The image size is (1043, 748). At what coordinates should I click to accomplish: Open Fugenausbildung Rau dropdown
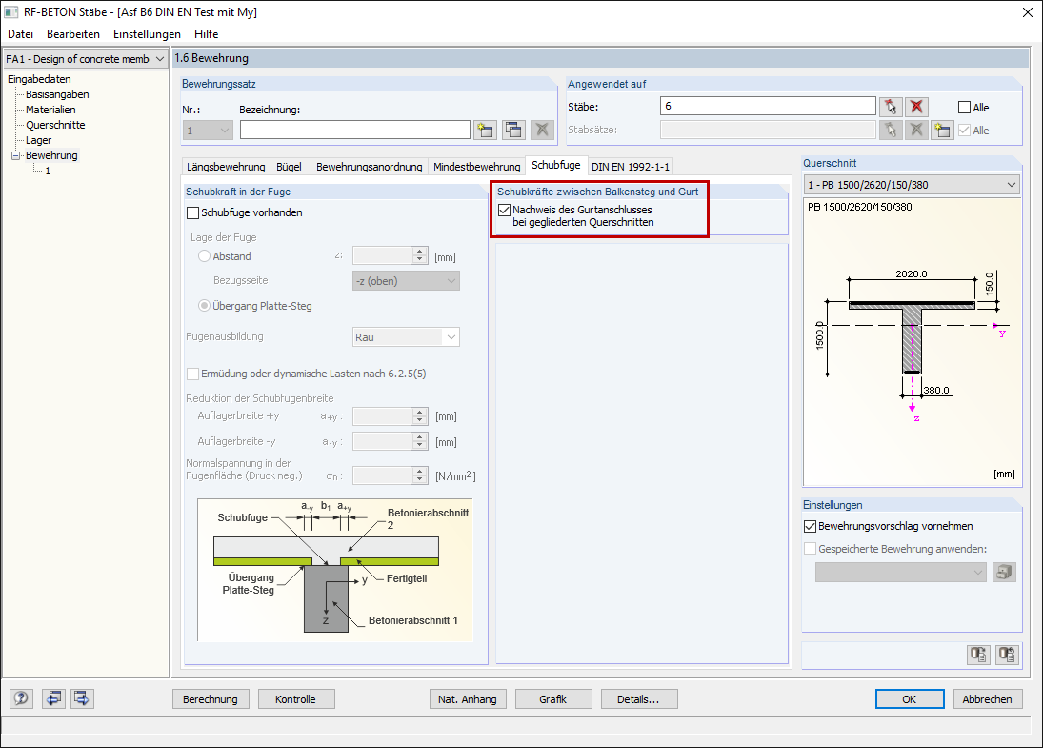(406, 337)
